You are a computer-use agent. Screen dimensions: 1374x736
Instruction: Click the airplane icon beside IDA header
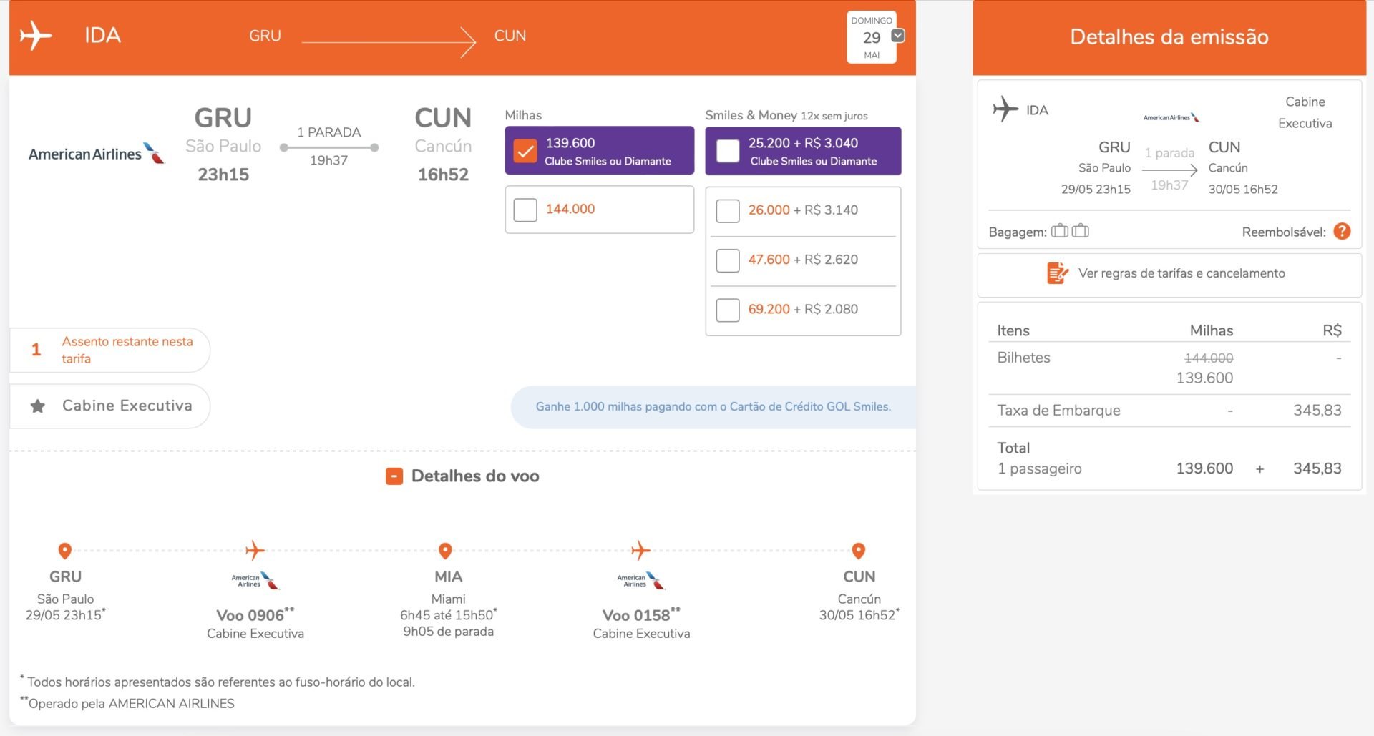tap(36, 36)
